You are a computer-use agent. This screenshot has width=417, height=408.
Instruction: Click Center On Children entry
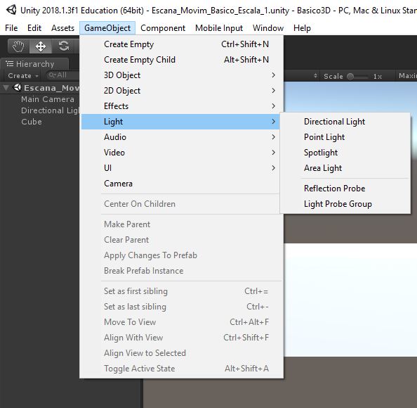180,204
